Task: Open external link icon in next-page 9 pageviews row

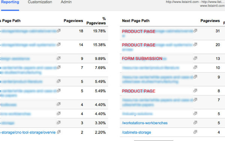Action: [x=195, y=77]
